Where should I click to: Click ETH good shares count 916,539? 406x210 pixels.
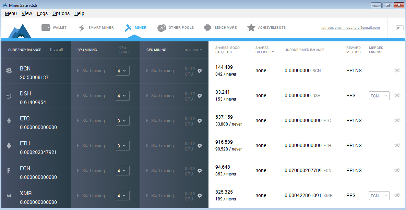click(224, 142)
